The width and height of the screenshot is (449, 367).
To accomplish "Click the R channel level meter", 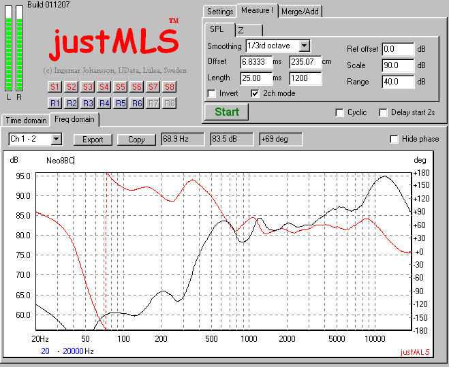I will click(x=19, y=48).
